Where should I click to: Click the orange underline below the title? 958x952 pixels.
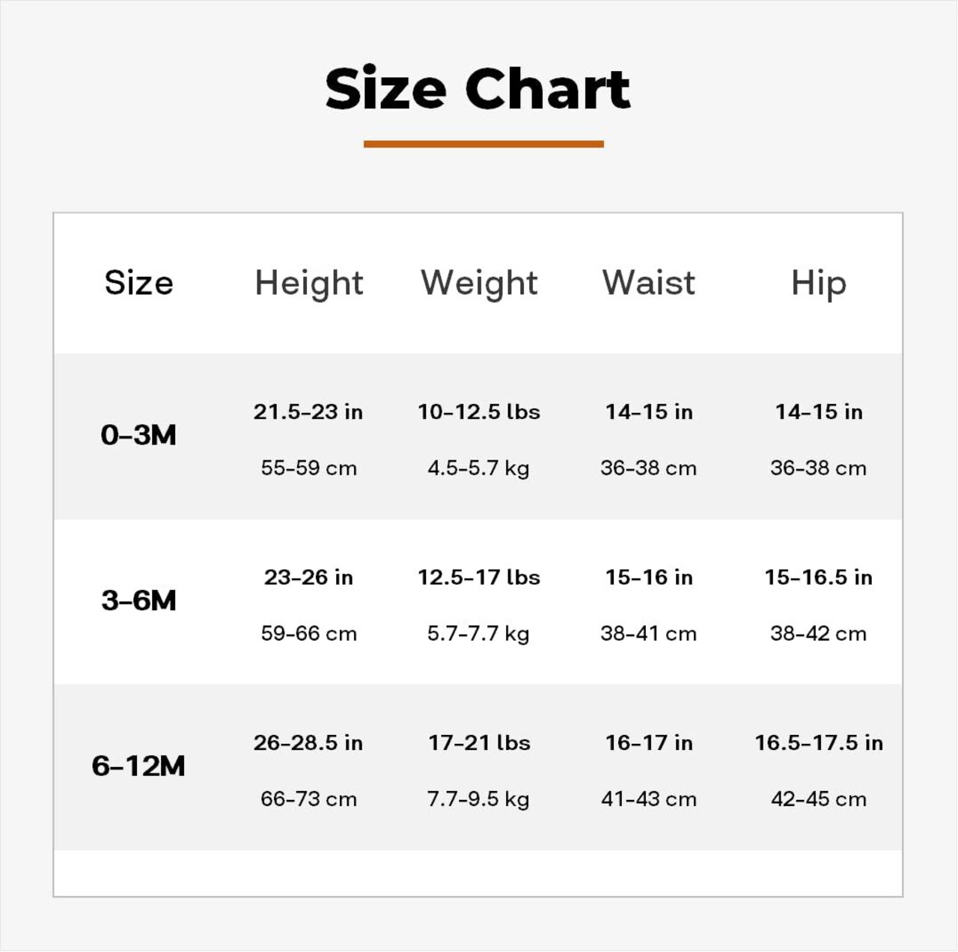[x=483, y=144]
